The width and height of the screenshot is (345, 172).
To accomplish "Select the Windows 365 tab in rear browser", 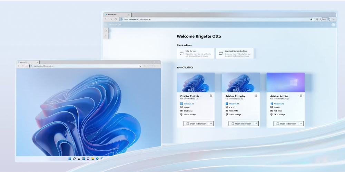I will (x=117, y=14).
